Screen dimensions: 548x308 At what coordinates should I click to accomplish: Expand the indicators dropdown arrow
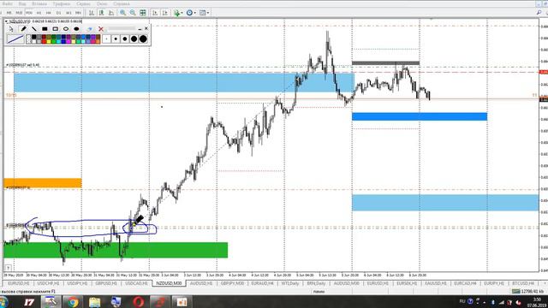coord(182,14)
